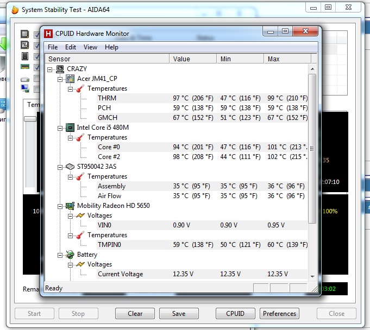Enable the local disks stress checkbox in AIDA64

[36, 78]
